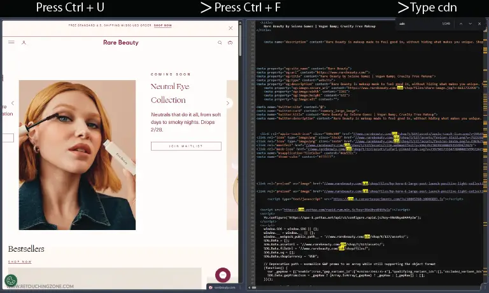The height and width of the screenshot is (293, 489).
Task: Follow SHOP NOW link under Bestsellers
Action: pyautogui.click(x=20, y=262)
